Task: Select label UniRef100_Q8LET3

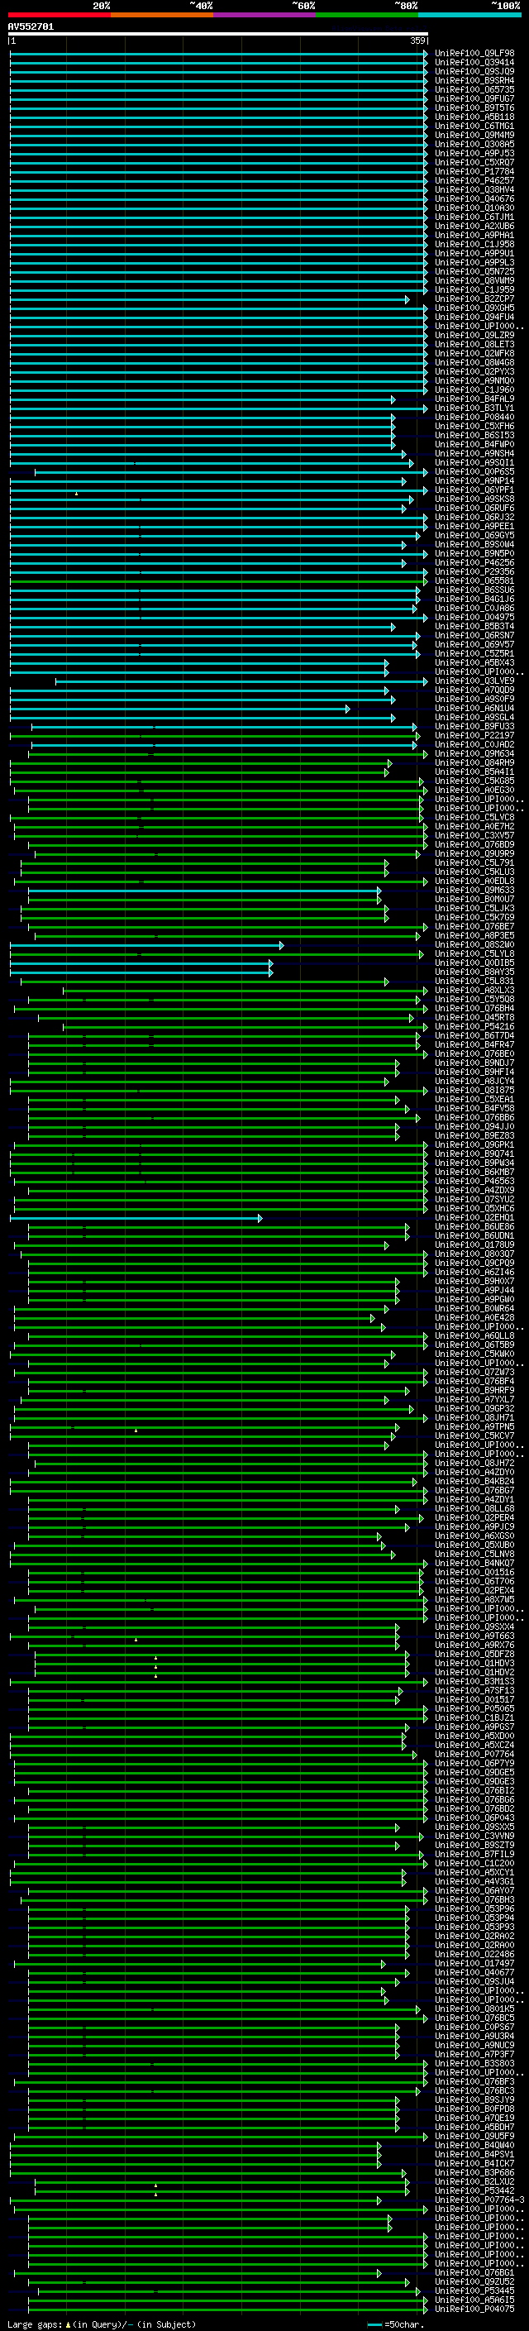Action: 474,345
